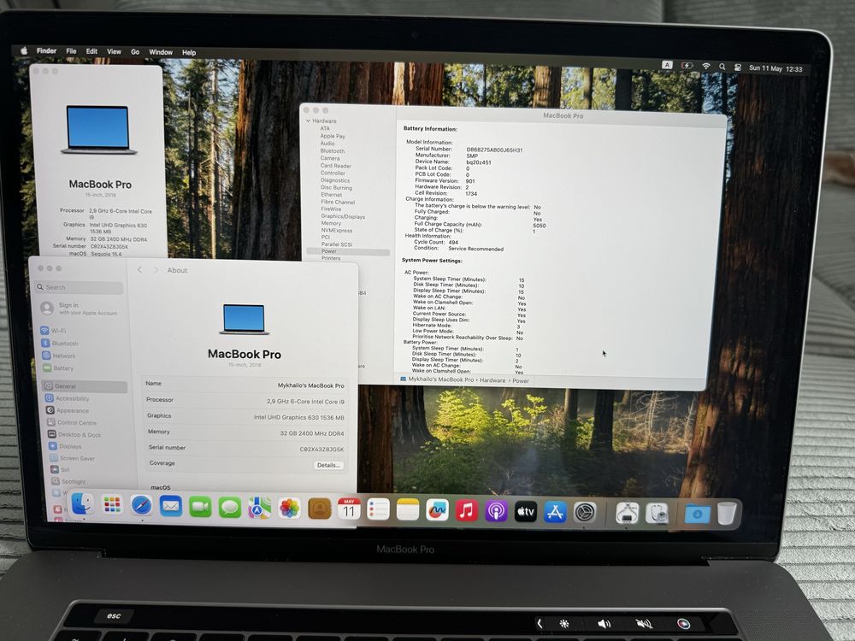This screenshot has width=855, height=641.
Task: Open the View menu
Action: (x=114, y=52)
